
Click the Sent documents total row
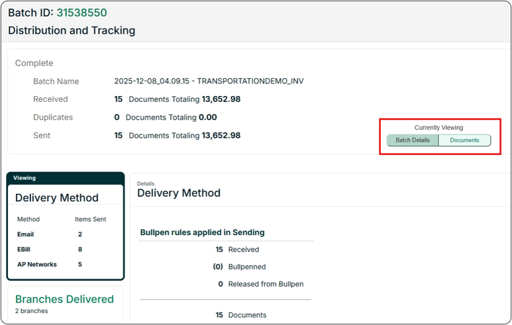178,135
